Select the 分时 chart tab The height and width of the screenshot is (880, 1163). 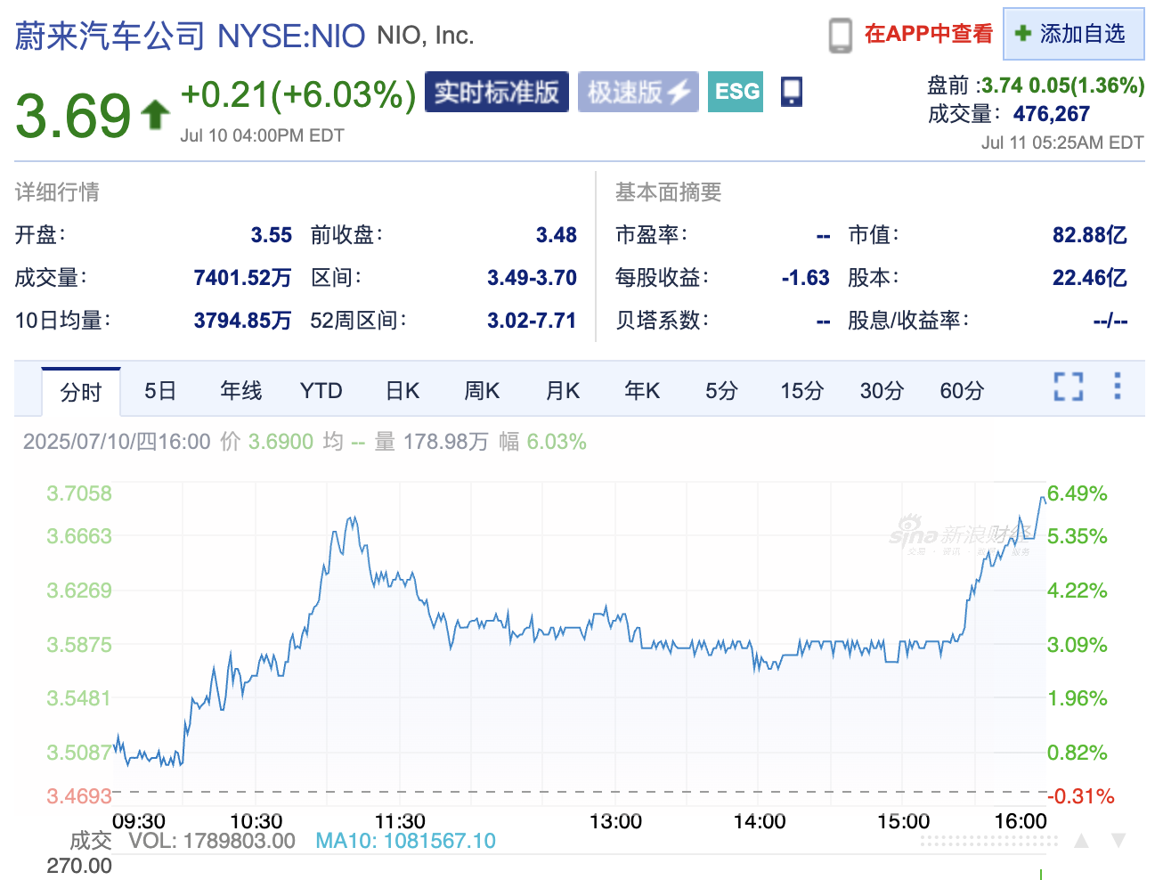click(x=81, y=392)
